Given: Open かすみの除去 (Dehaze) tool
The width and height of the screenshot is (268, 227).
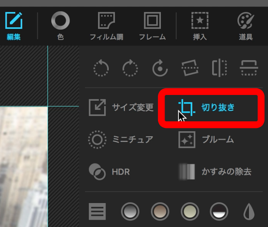Looking at the screenshot, I should click(x=215, y=172).
